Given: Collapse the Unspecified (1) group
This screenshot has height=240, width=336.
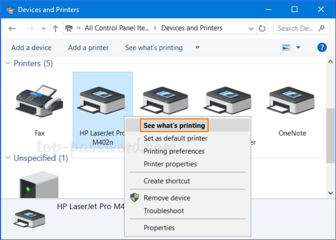Looking at the screenshot, I should 7,157.
